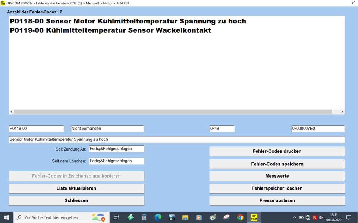Click the Fehler-Codes drucken button

(x=277, y=151)
